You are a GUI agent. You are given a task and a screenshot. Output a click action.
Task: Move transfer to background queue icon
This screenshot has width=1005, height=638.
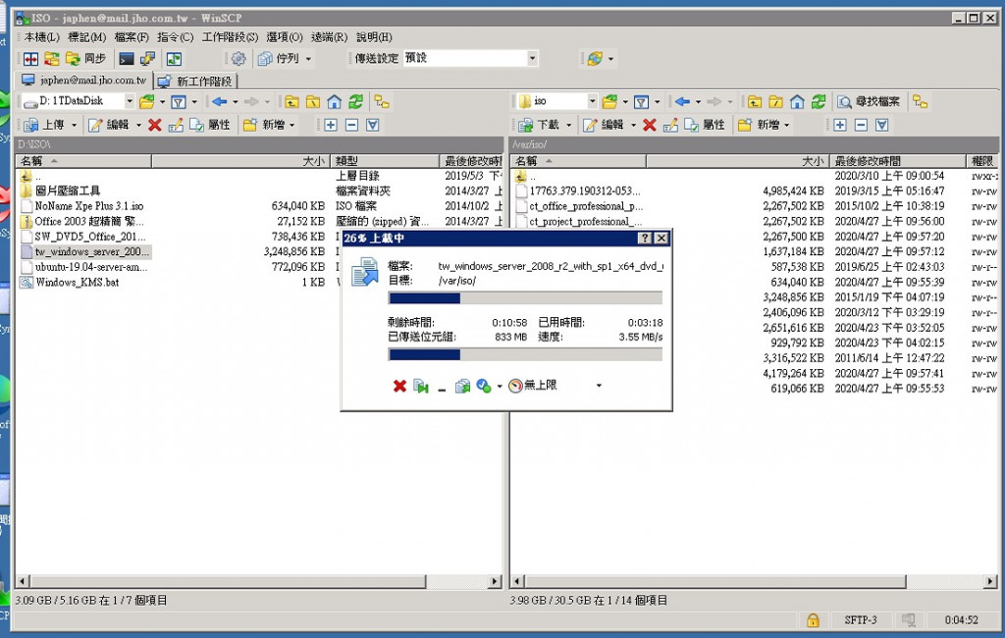(x=462, y=386)
